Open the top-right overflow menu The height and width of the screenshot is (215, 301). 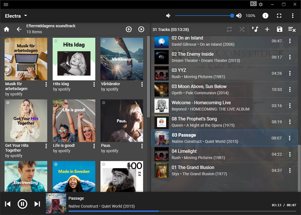coord(293,16)
